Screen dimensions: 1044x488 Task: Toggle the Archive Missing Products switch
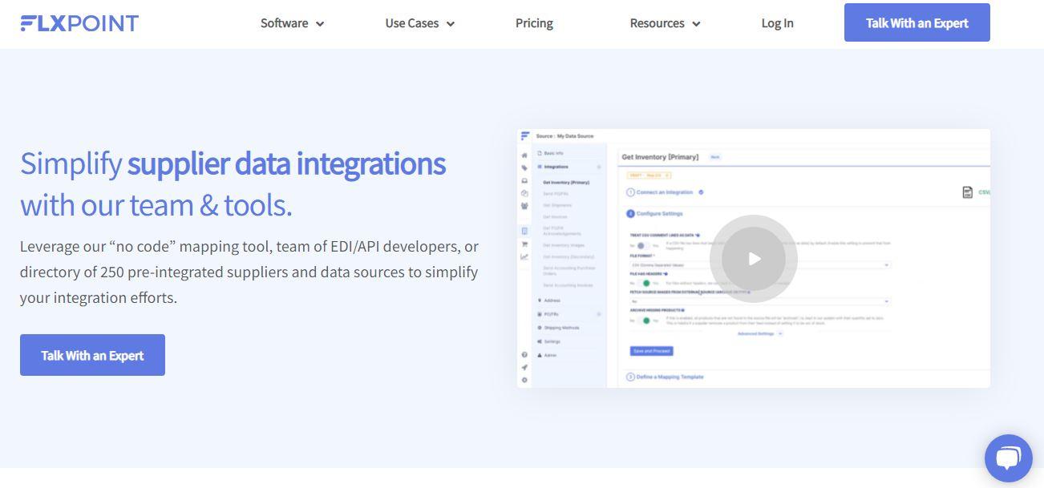point(645,320)
